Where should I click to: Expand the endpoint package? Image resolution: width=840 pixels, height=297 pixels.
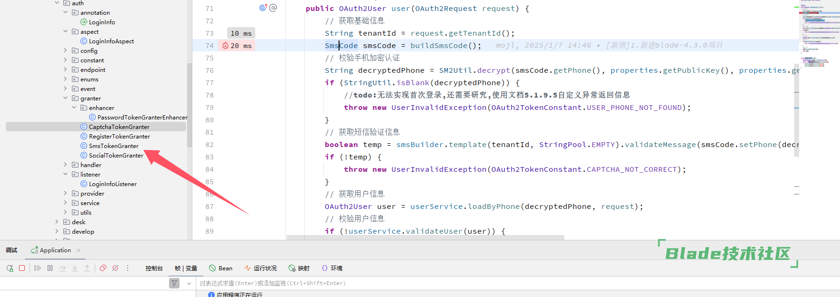tap(66, 69)
